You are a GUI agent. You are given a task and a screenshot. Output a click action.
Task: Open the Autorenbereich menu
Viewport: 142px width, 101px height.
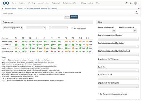tap(43, 3)
